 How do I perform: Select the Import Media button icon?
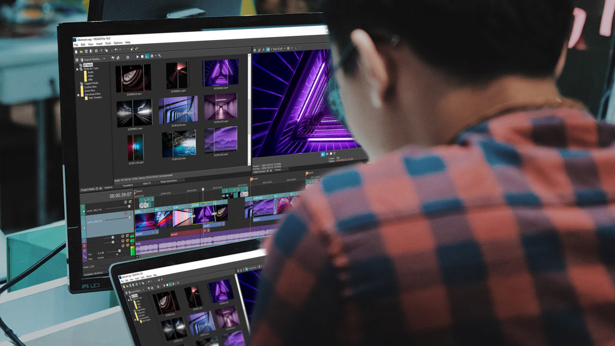point(81,59)
